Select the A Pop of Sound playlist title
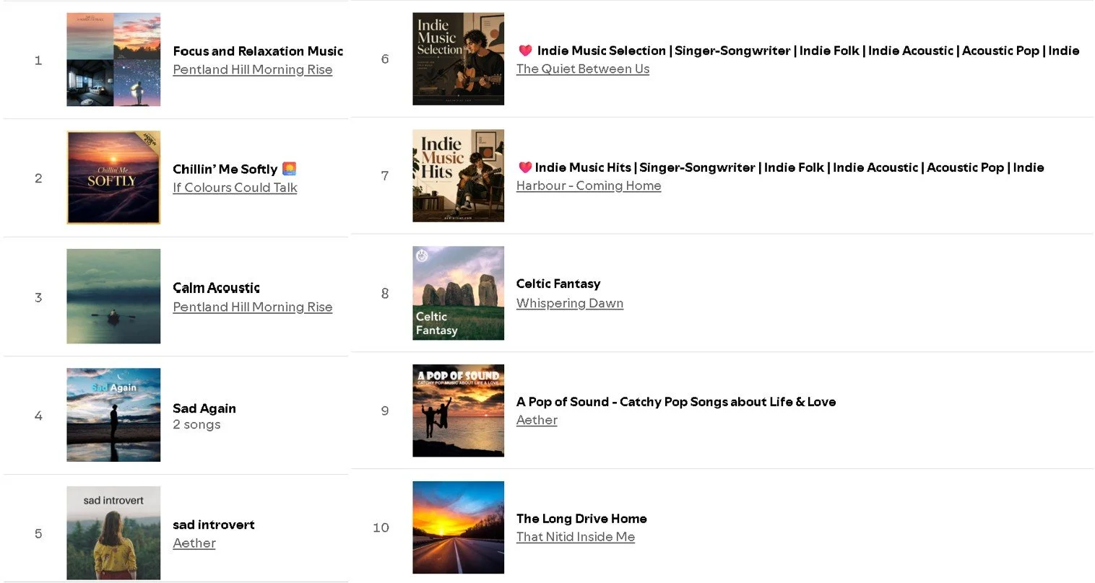 click(x=676, y=402)
